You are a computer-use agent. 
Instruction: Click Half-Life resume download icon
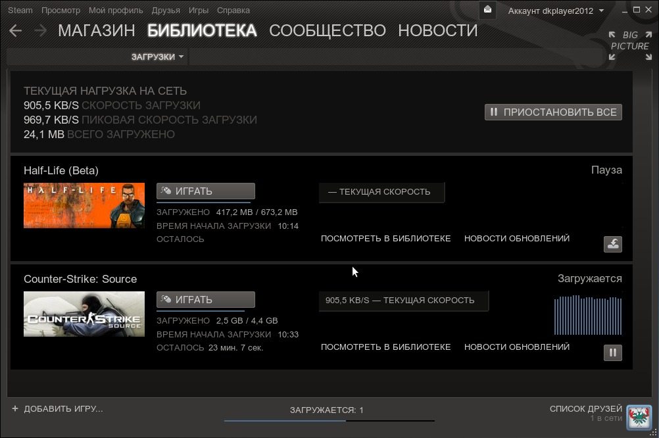click(613, 244)
